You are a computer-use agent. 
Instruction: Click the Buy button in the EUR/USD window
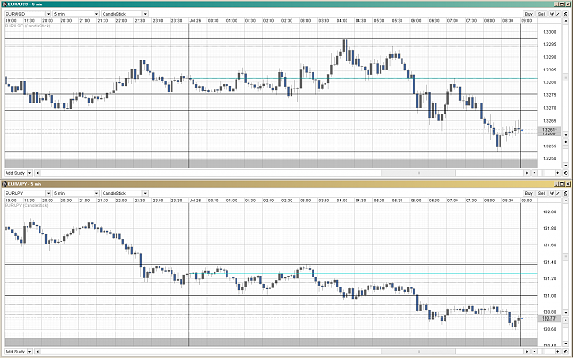tap(528, 14)
